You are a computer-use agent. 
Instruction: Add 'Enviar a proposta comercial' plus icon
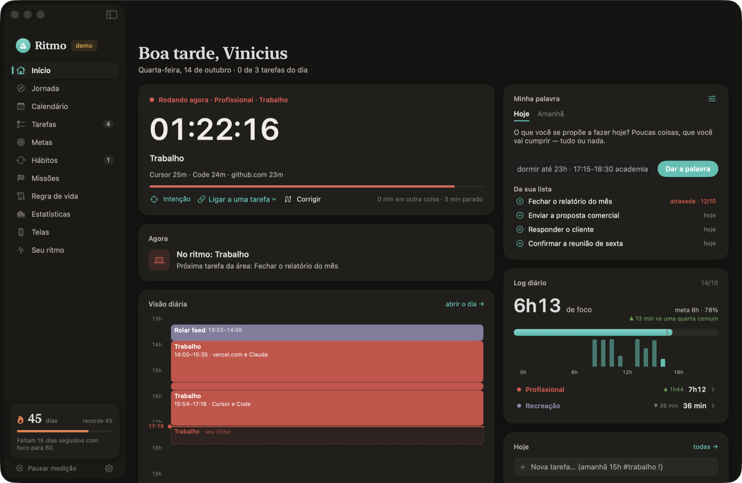pyautogui.click(x=520, y=216)
